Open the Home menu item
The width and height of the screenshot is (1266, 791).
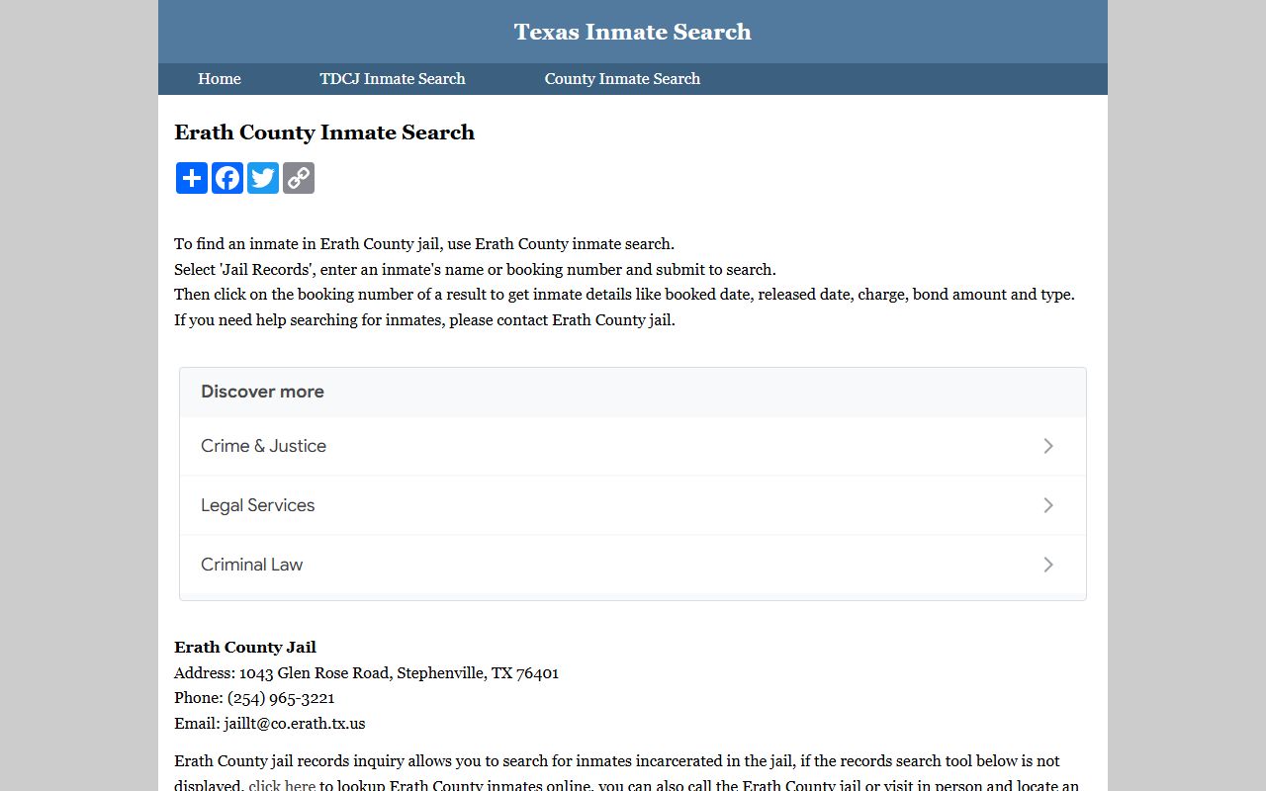220,79
